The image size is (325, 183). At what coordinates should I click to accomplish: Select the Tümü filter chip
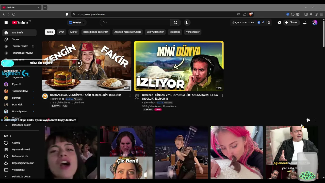pyautogui.click(x=50, y=32)
